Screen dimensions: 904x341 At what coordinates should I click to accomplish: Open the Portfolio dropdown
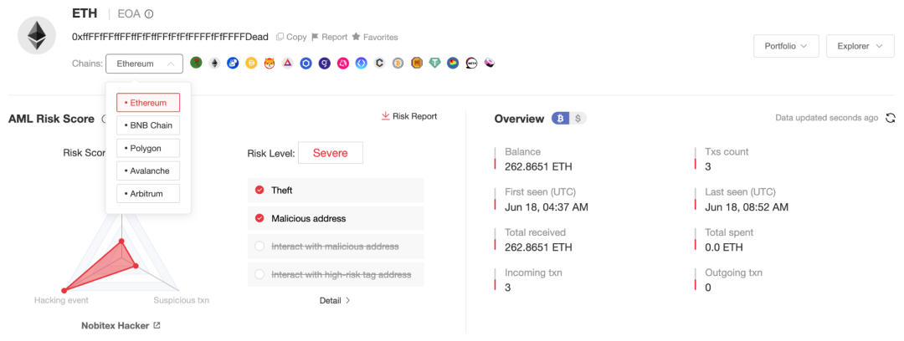pos(785,46)
